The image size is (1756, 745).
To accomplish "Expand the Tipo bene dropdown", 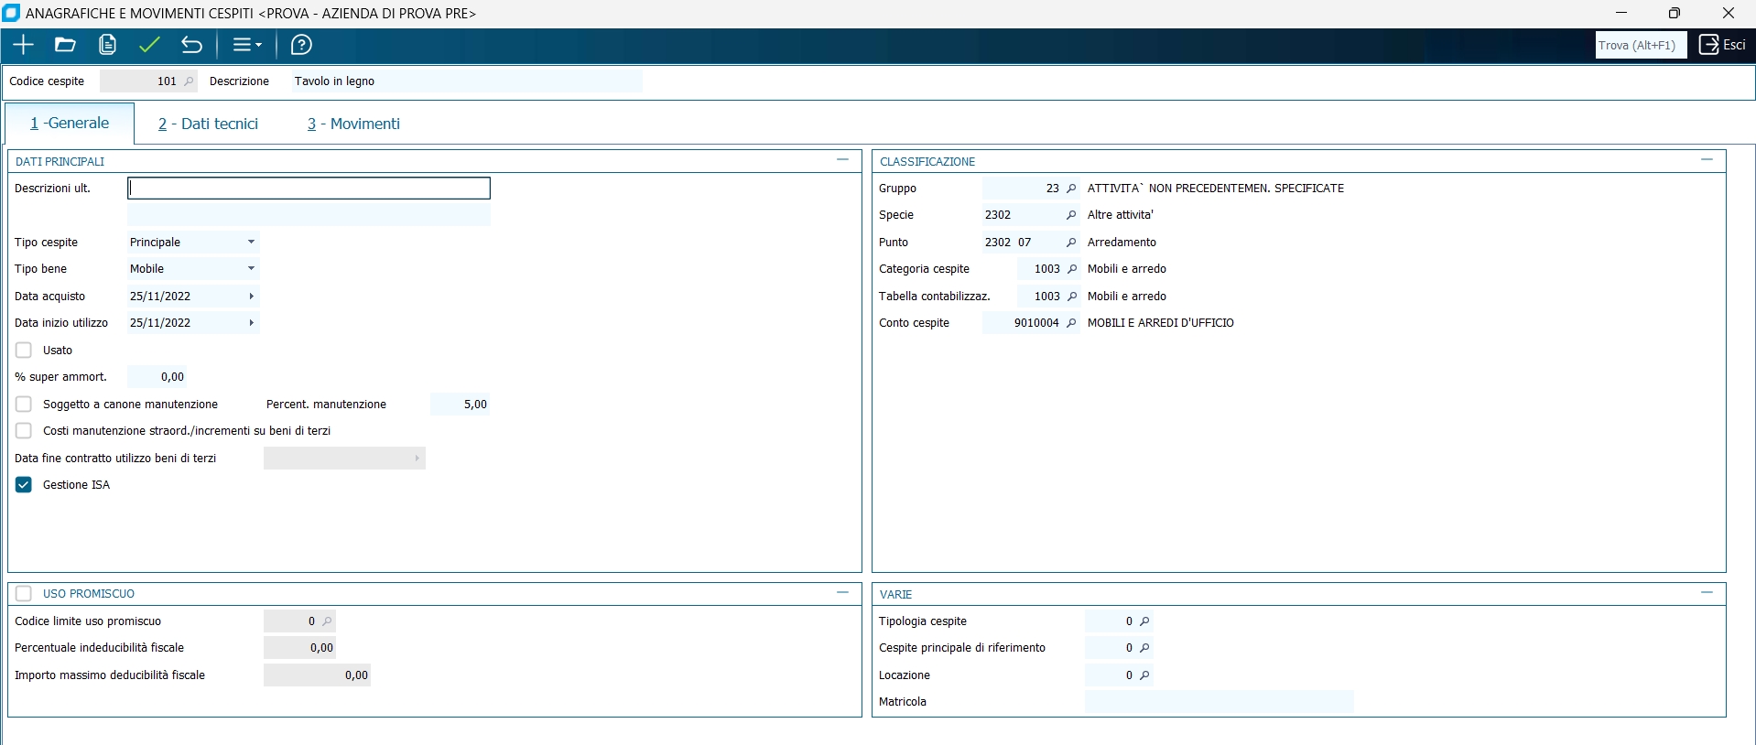I will click(251, 269).
